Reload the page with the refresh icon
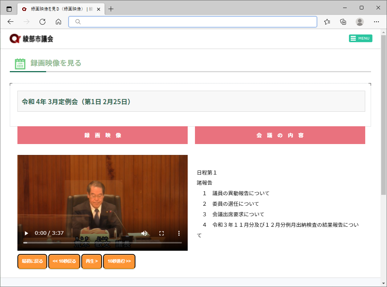Image resolution: width=387 pixels, height=287 pixels. click(42, 22)
